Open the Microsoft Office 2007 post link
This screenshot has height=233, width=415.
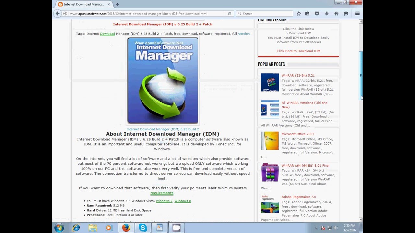[298, 134]
